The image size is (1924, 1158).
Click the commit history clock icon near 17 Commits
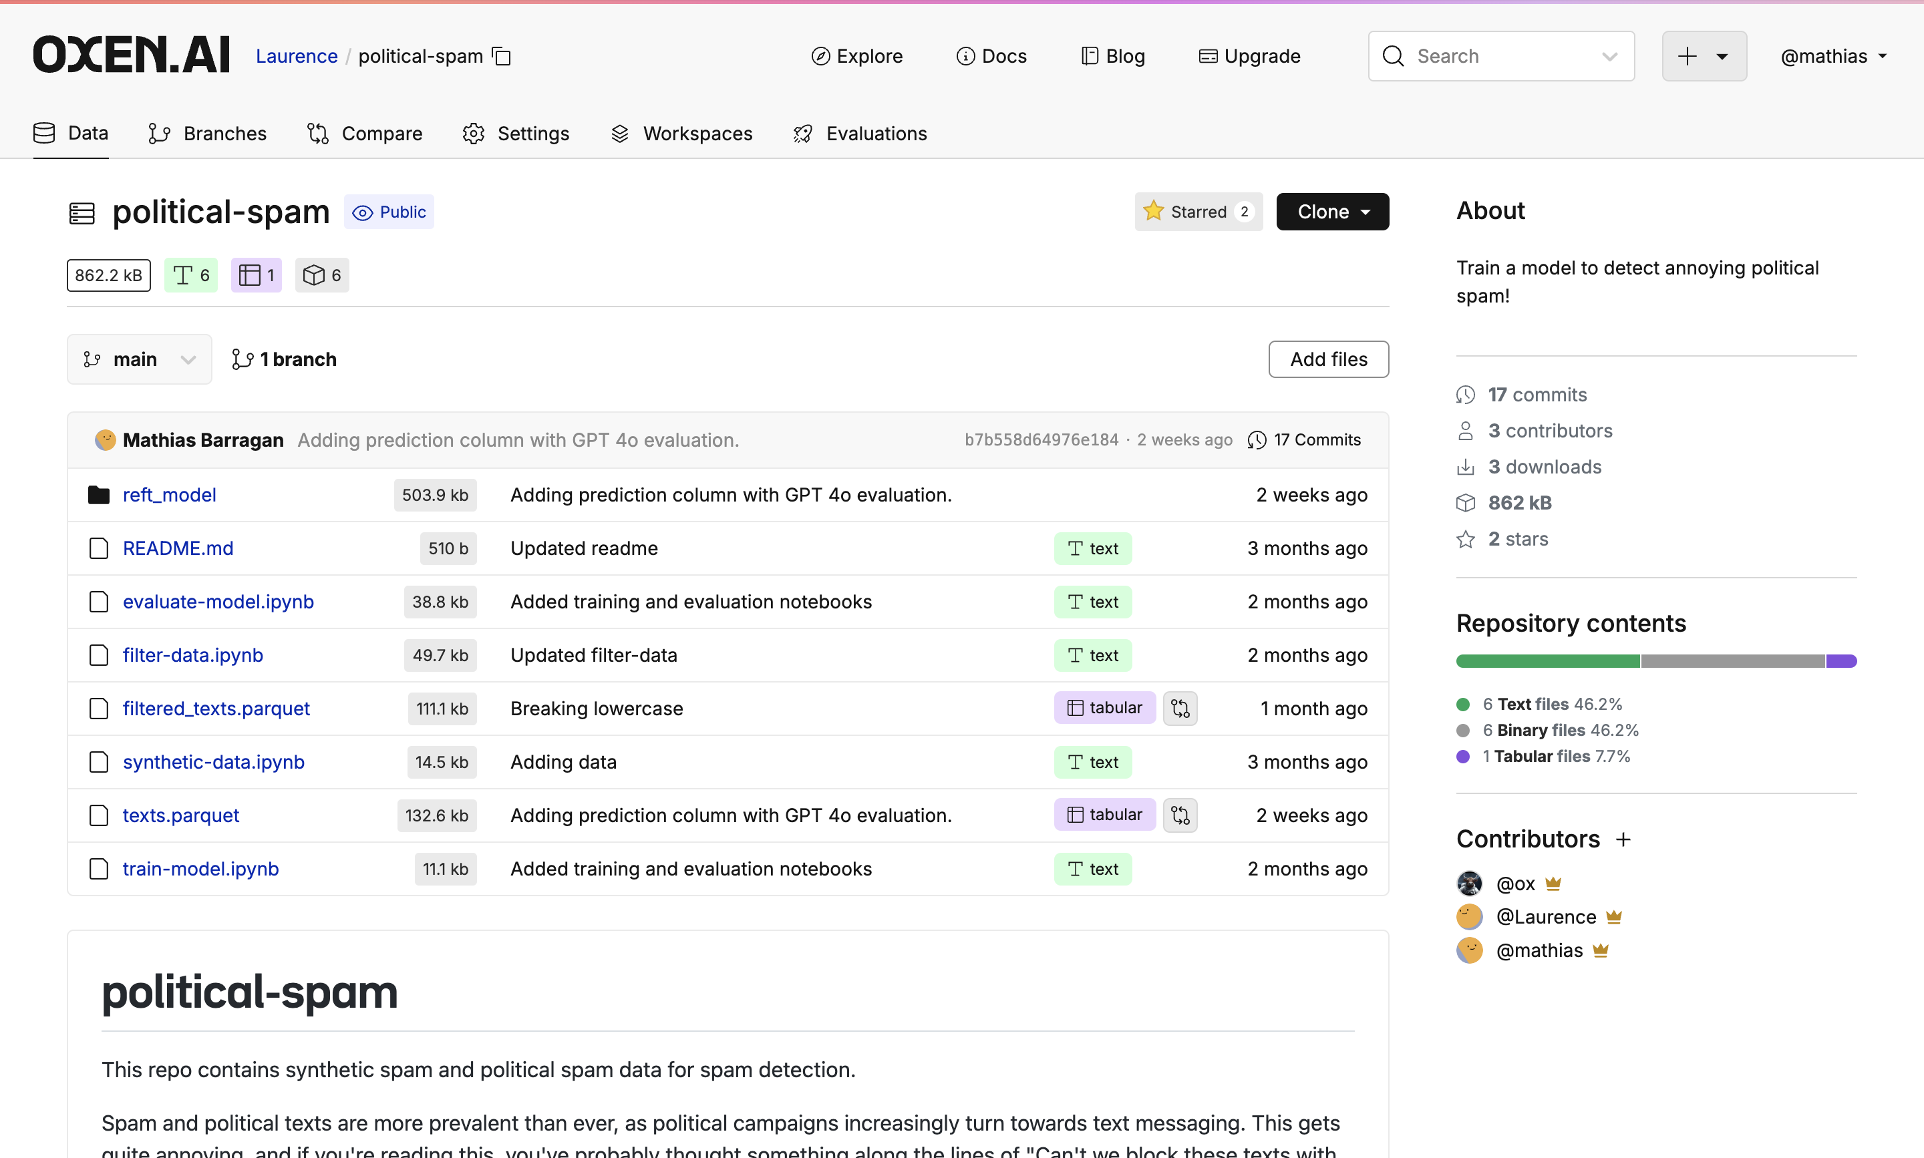[1257, 439]
